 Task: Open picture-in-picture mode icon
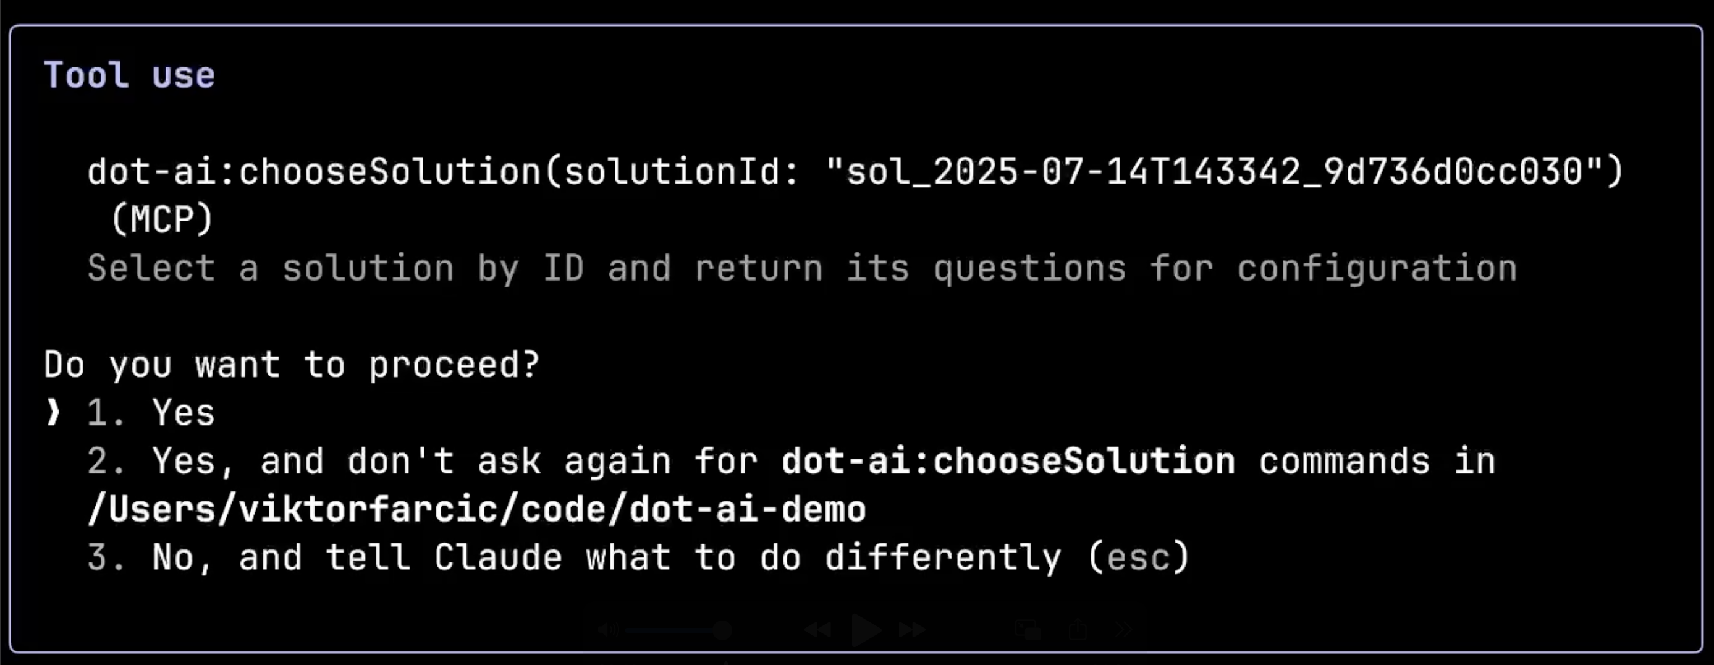(x=1028, y=630)
